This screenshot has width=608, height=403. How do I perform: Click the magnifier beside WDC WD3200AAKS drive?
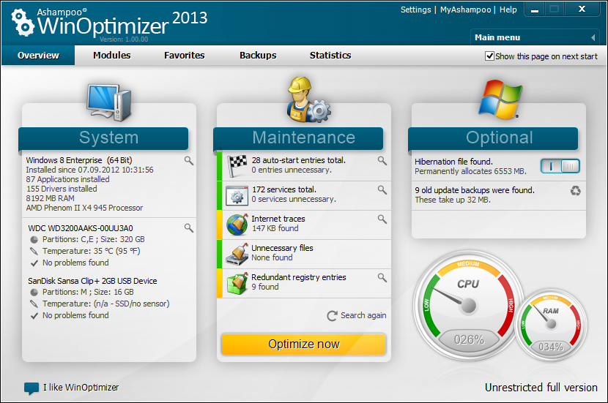click(189, 228)
